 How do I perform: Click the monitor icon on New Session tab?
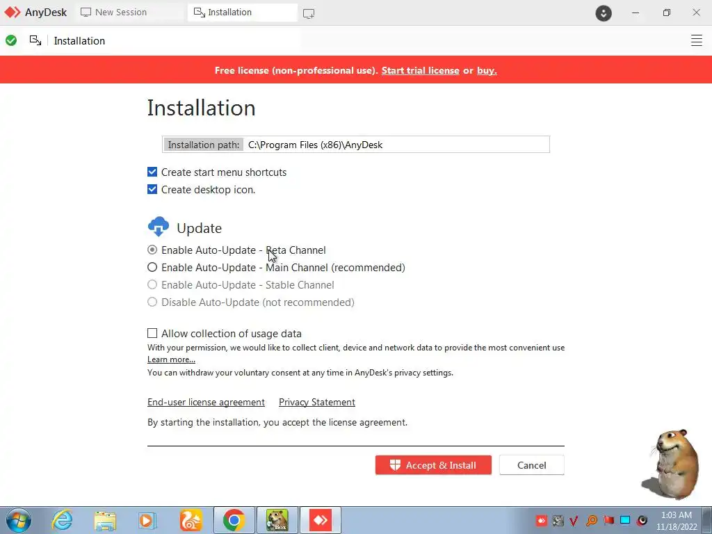click(86, 13)
